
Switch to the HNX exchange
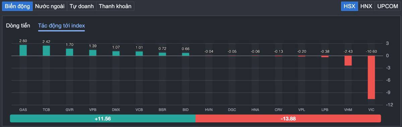pyautogui.click(x=366, y=6)
